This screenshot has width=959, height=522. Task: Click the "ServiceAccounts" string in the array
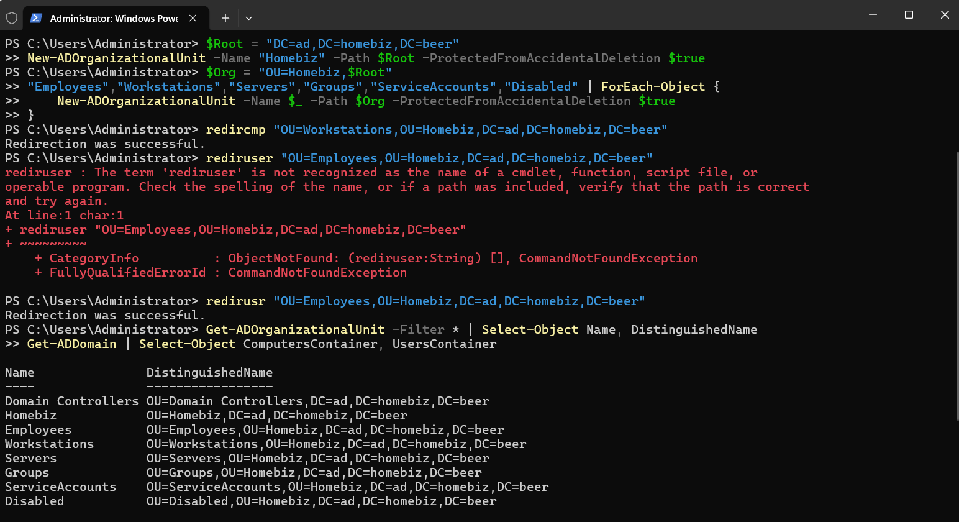(x=434, y=86)
